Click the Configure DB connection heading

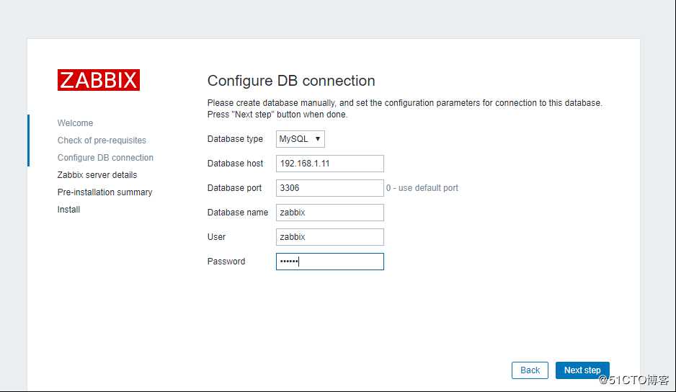tap(291, 81)
